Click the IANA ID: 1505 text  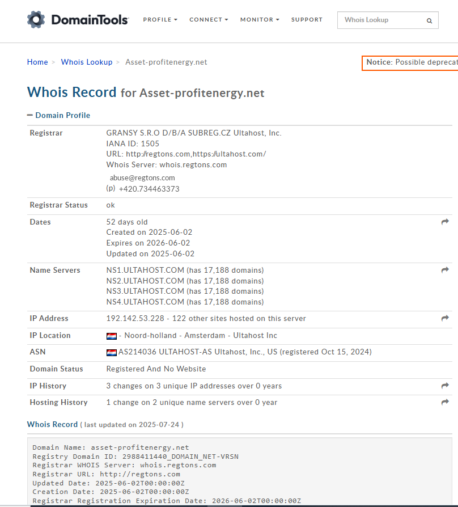[x=133, y=143]
